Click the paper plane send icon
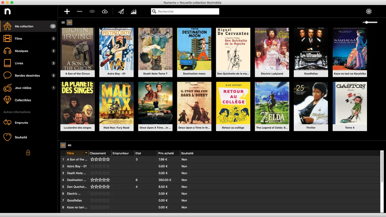 coord(121,12)
